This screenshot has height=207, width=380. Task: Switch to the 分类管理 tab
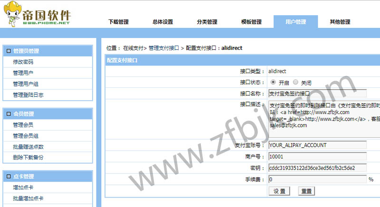click(x=207, y=22)
